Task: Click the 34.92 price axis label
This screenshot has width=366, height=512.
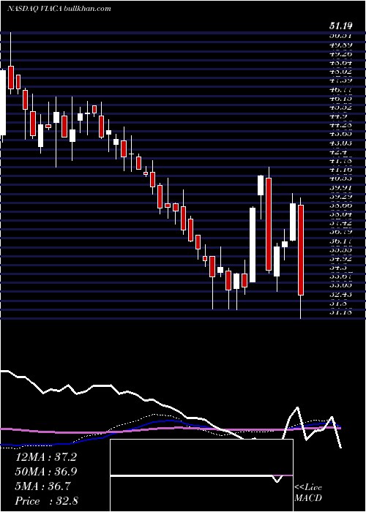Action: (x=340, y=259)
